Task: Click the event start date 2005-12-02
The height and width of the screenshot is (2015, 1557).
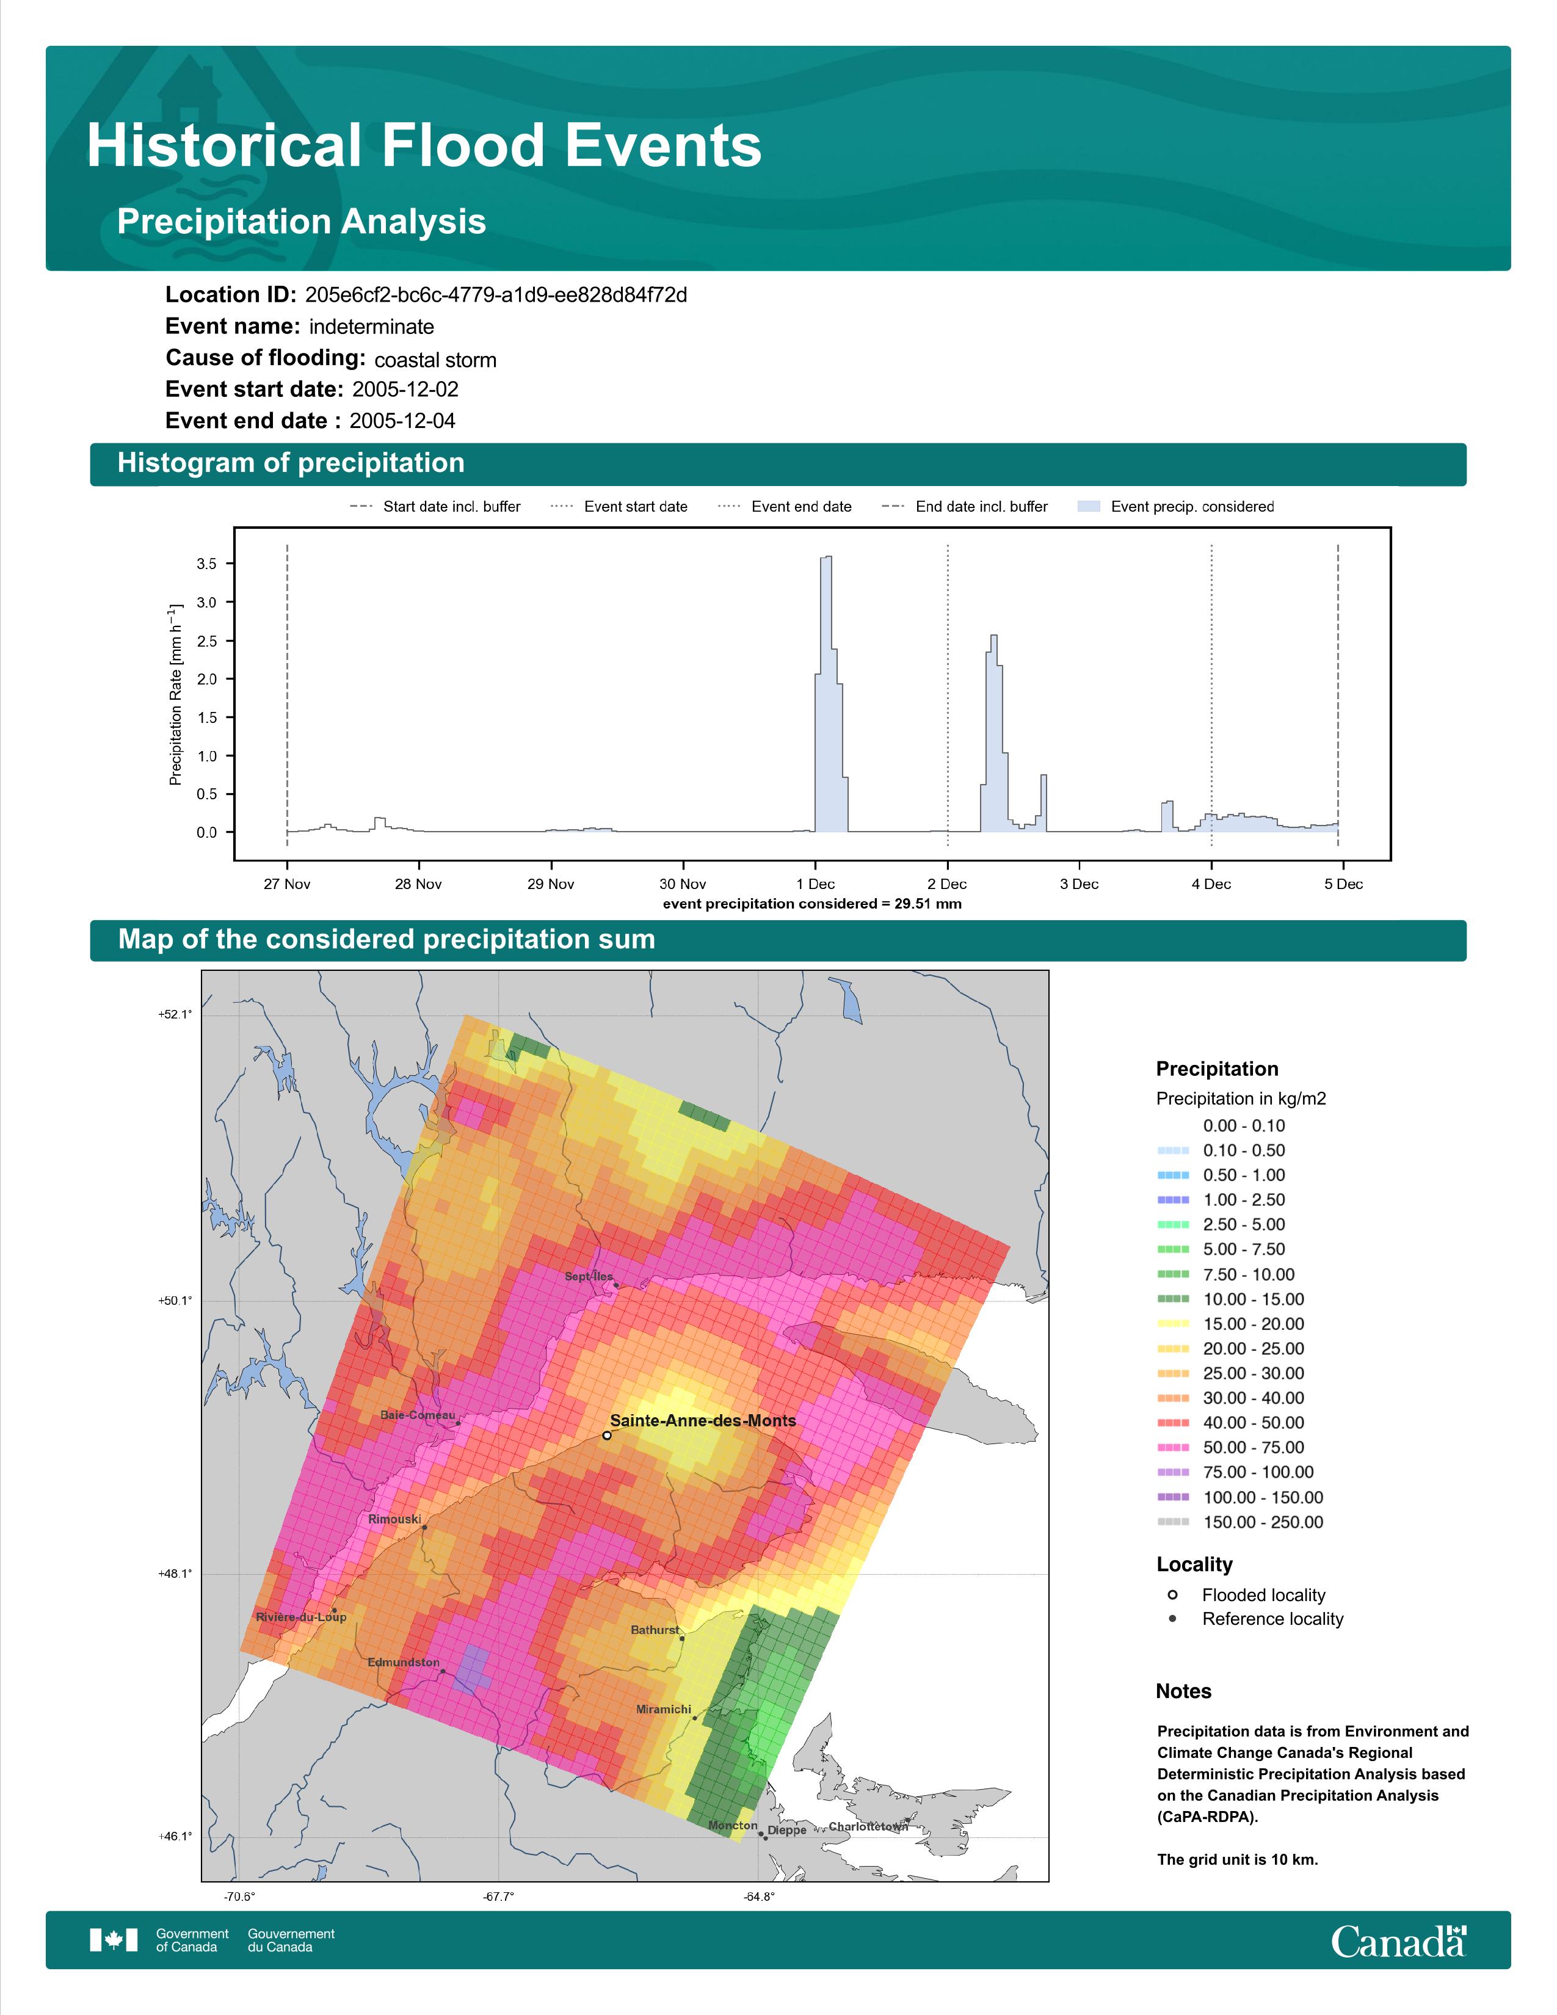Action: [x=405, y=390]
